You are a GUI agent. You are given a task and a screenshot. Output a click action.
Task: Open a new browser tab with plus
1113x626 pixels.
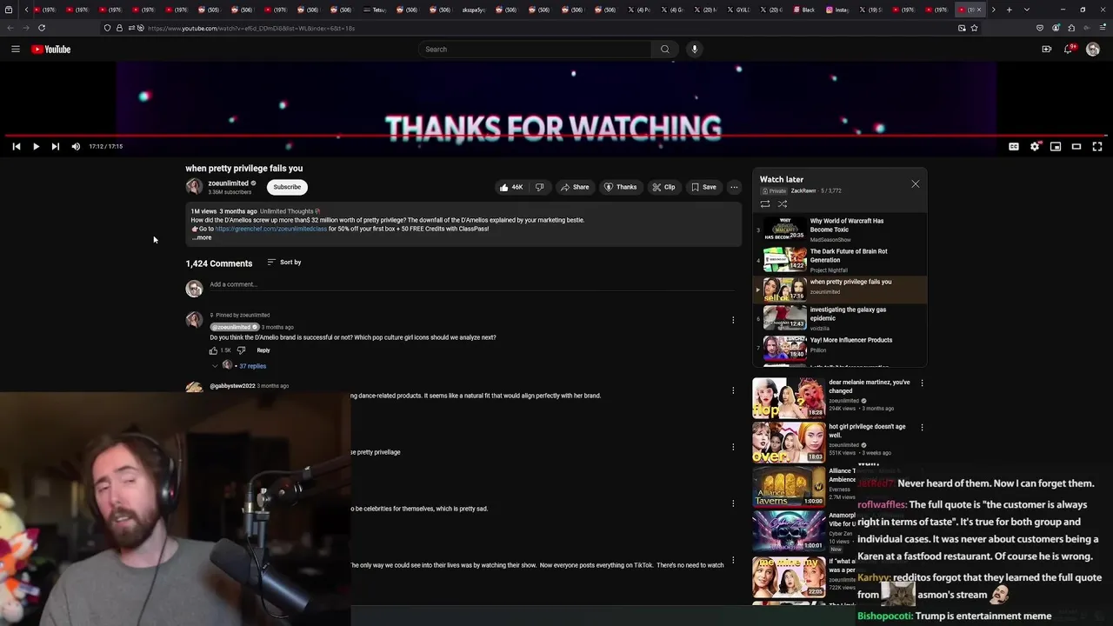coord(1009,10)
